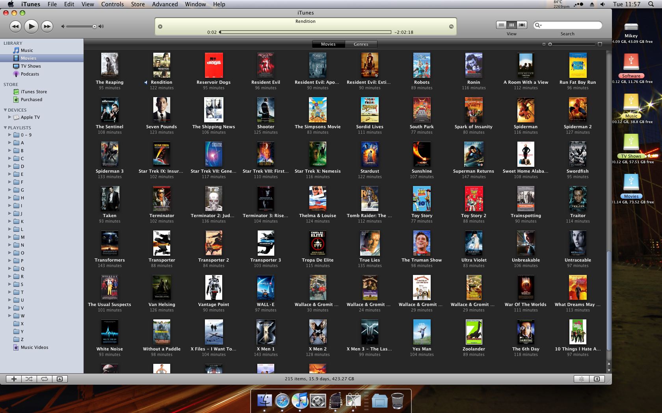Image resolution: width=662 pixels, height=413 pixels.
Task: Open the Music Videos playlist
Action: pos(35,347)
